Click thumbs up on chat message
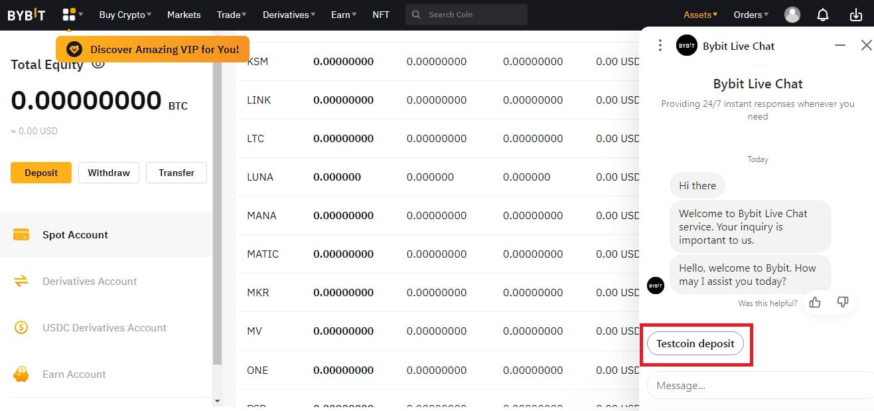Screen dimensions: 874x411 point(815,302)
